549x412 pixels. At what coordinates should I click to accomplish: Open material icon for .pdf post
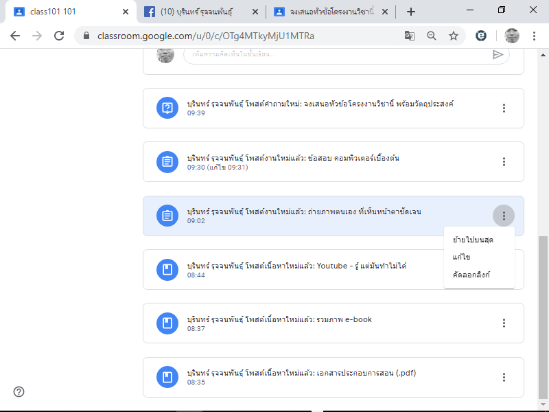pos(167,377)
